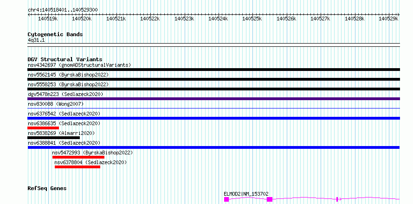Click the 140528k ruler position
The height and width of the screenshot is (204, 413).
(355, 19)
